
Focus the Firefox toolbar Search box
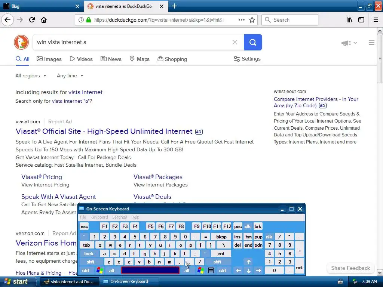290,20
